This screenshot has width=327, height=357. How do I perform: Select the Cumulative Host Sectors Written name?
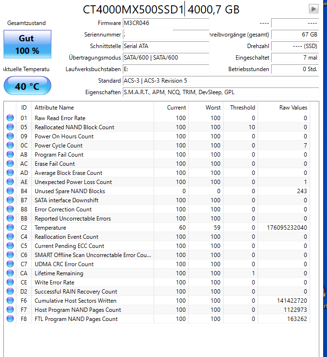point(76,300)
